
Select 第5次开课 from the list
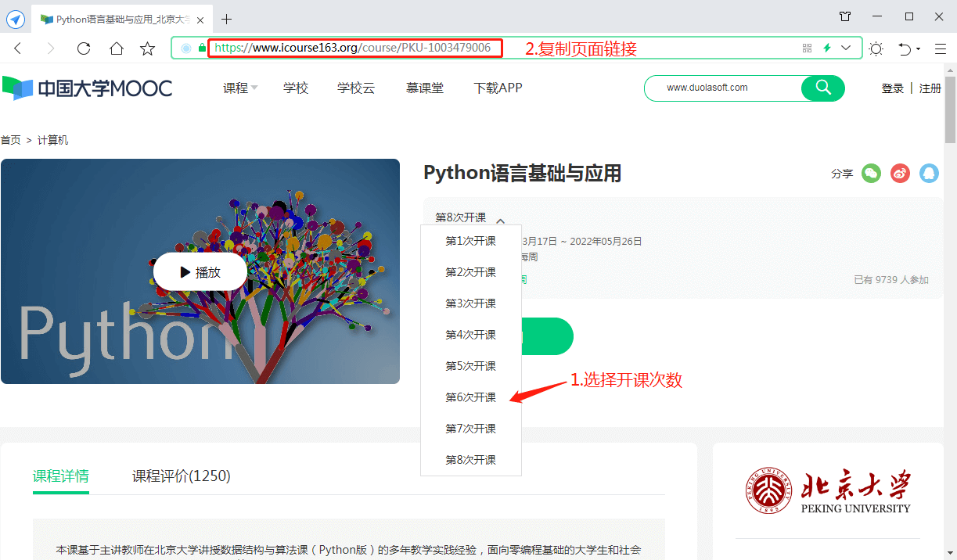[470, 366]
